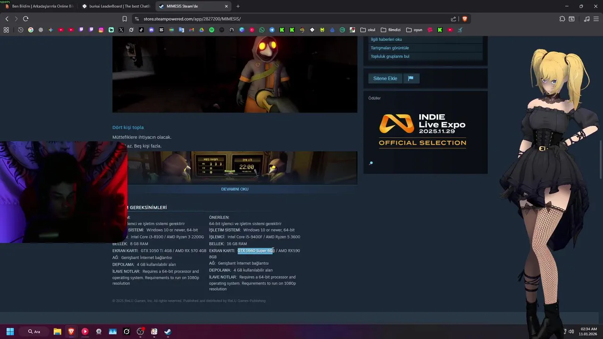Switch to the burkai LeaderBoard tab

point(116,6)
